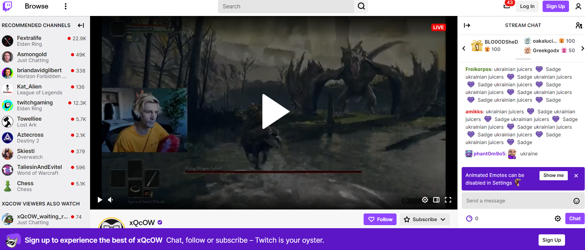
Task: Click the xQcOW verified badge
Action: (x=160, y=223)
